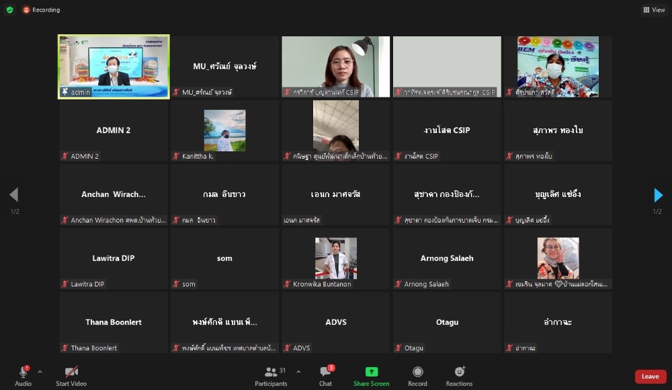Unmute microphone with the Audio icon
The image size is (672, 390).
pos(23,373)
